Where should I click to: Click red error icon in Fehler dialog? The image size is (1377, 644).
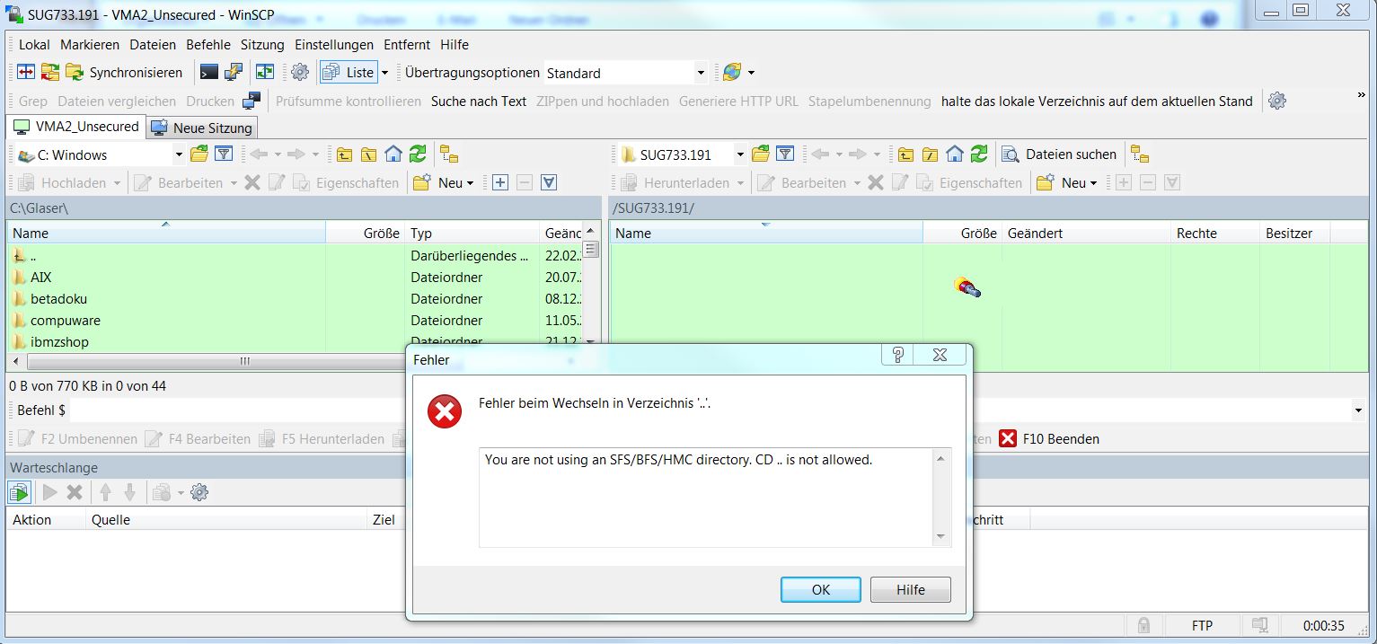click(445, 411)
